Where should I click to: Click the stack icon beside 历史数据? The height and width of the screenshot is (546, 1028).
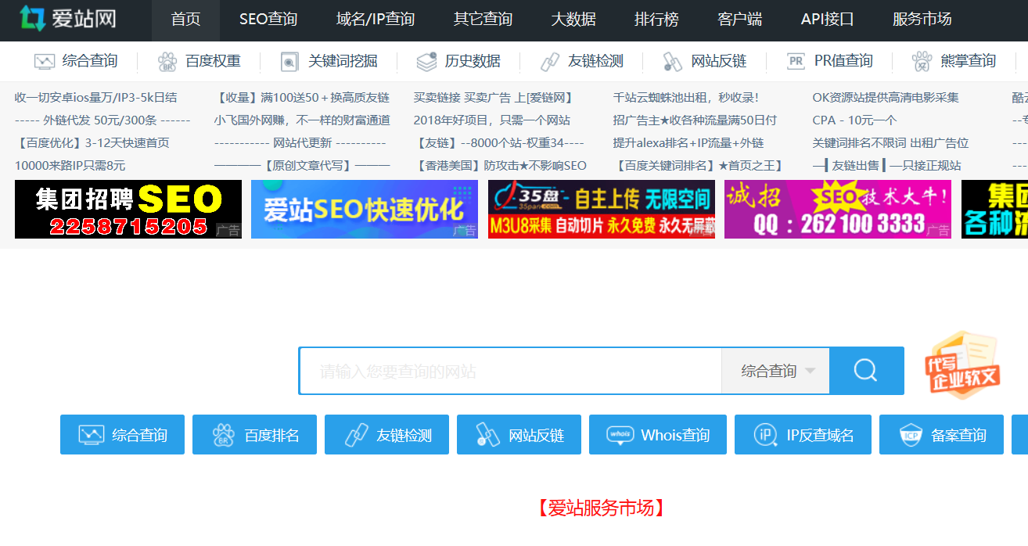(x=426, y=61)
